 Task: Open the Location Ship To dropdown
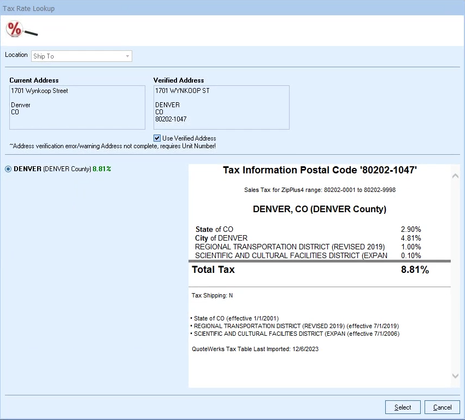tap(127, 56)
